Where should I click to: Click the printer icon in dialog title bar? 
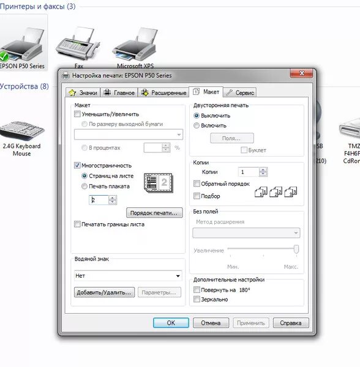[x=66, y=75]
